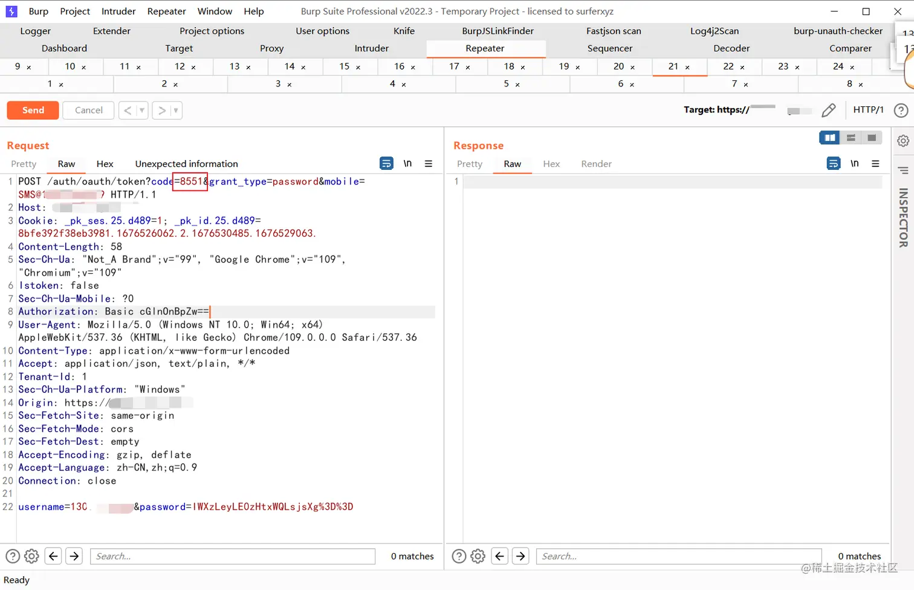Go to next match in Response search
The width and height of the screenshot is (914, 590).
coord(520,556)
